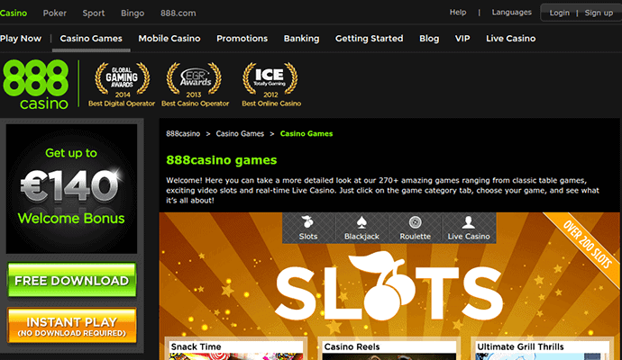622x360 pixels.
Task: Select Banking in the navigation
Action: (x=301, y=39)
